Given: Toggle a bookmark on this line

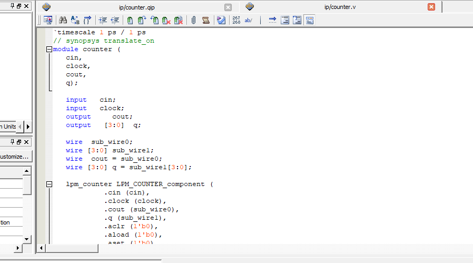Looking at the screenshot, I should [130, 20].
